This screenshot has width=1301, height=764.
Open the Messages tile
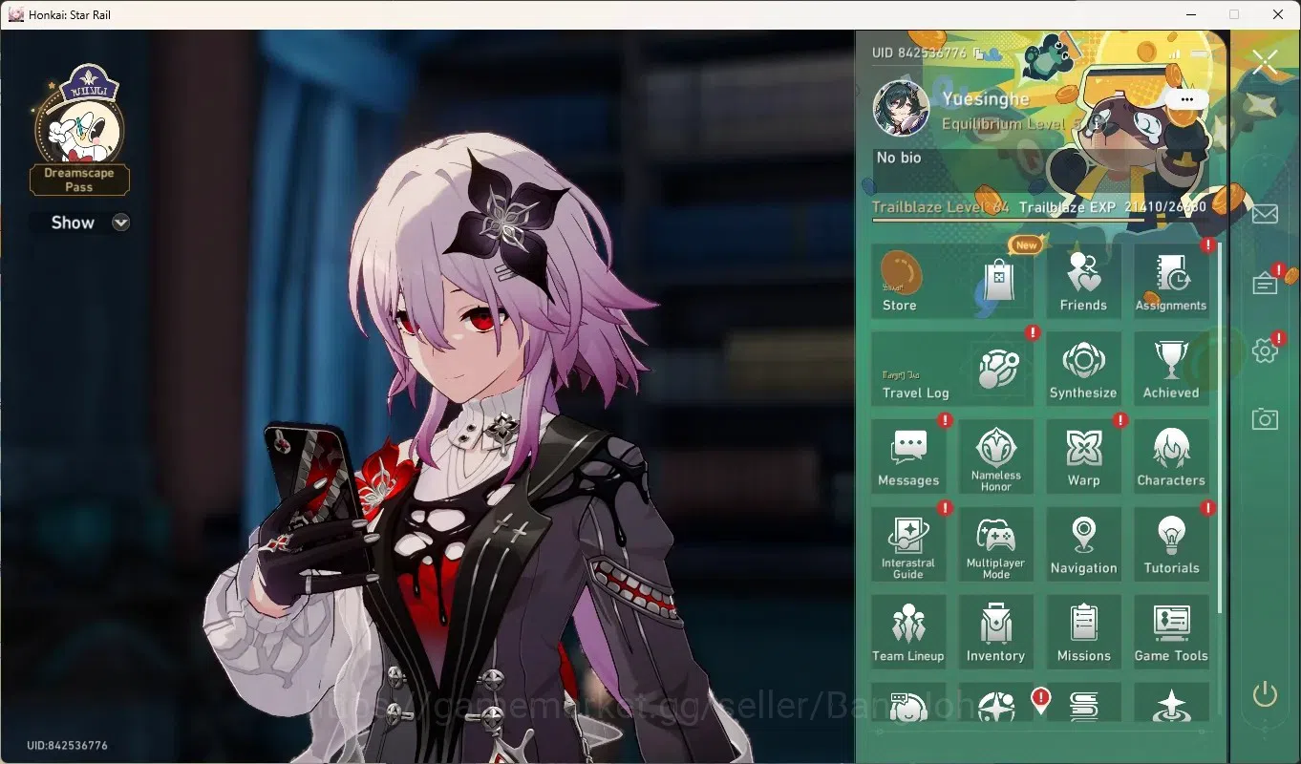pos(908,456)
